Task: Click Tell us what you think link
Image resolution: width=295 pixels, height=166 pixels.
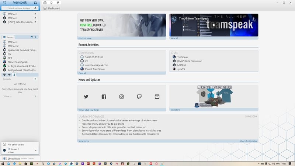Action: click(x=88, y=110)
